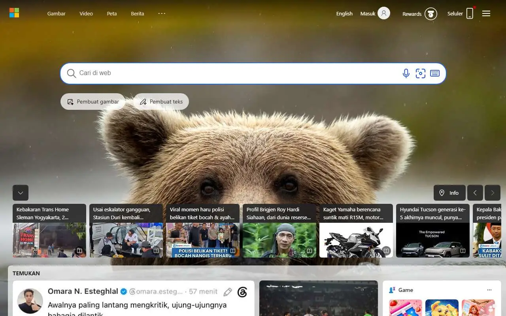Image resolution: width=506 pixels, height=316 pixels.
Task: Click the Masuk profile avatar icon
Action: (384, 13)
